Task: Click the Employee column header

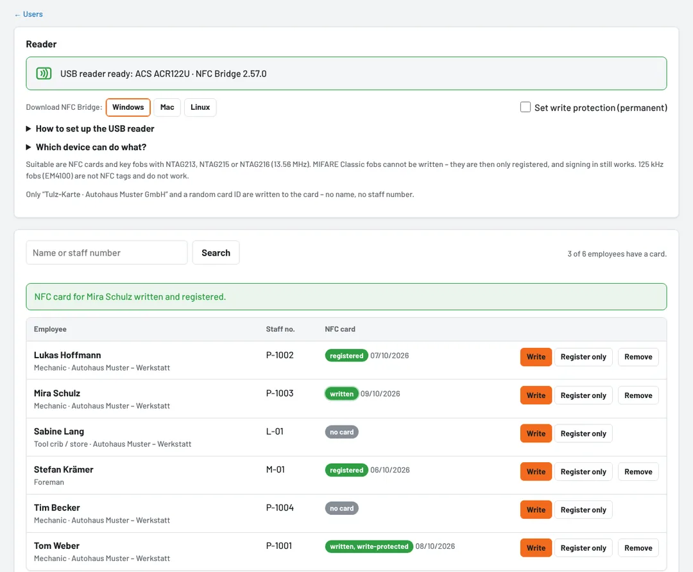Action: pyautogui.click(x=50, y=329)
